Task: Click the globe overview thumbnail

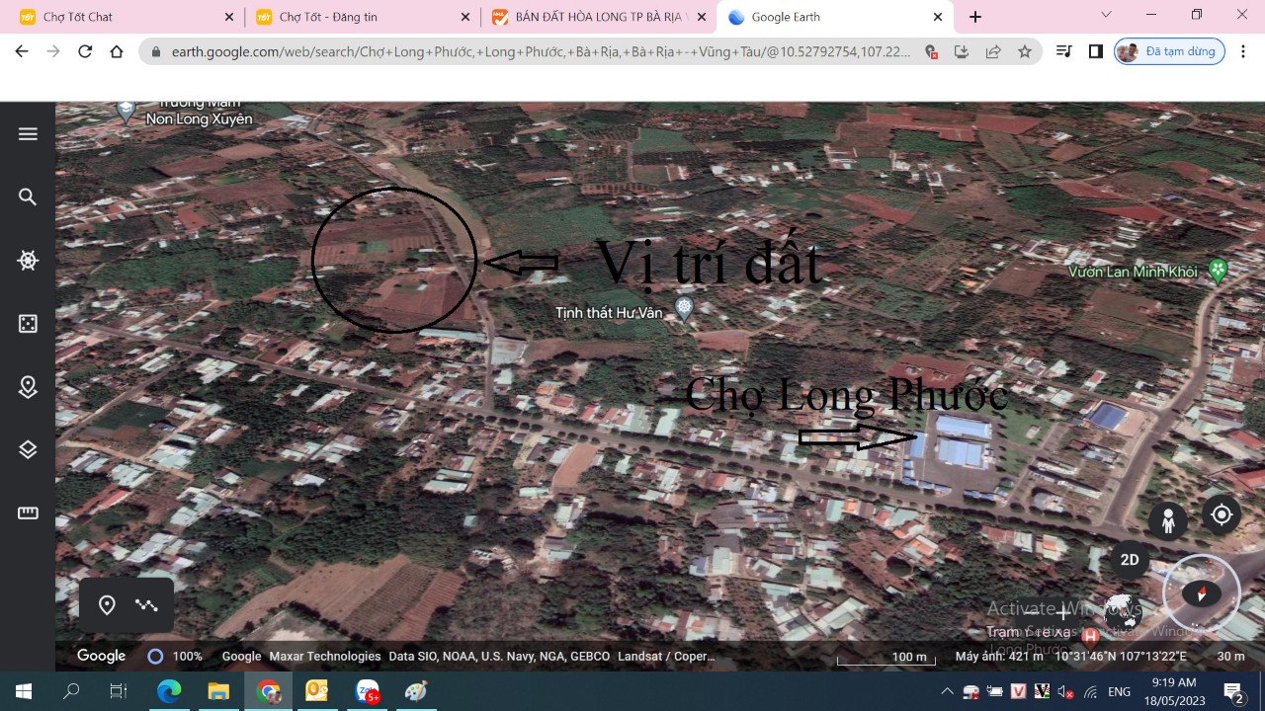Action: (1123, 611)
